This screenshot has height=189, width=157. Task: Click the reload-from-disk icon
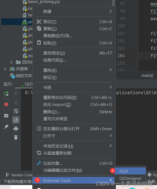click(x=39, y=153)
